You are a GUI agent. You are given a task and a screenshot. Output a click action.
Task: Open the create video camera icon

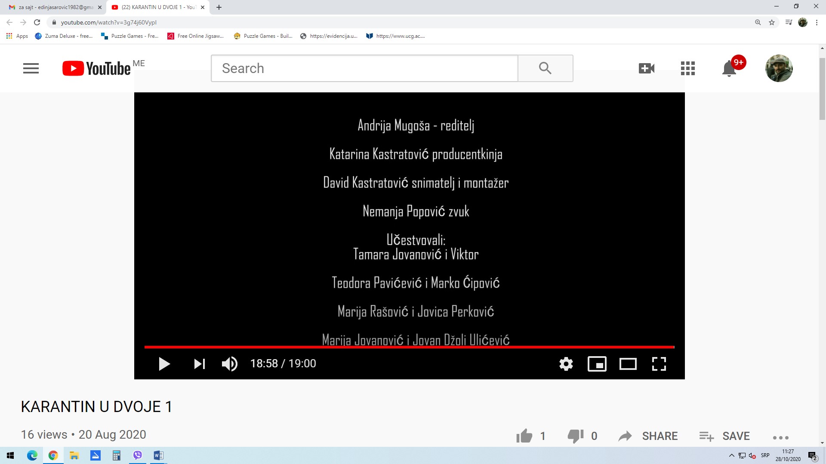pyautogui.click(x=647, y=68)
